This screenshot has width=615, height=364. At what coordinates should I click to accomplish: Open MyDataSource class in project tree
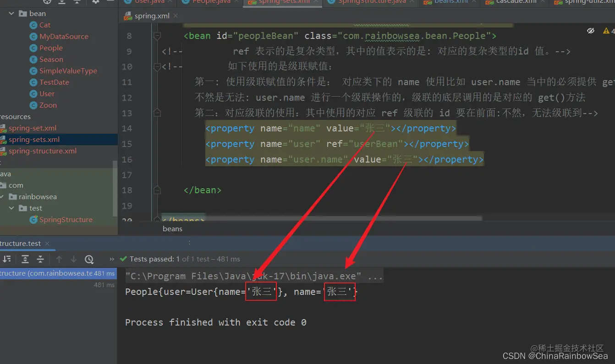click(64, 37)
